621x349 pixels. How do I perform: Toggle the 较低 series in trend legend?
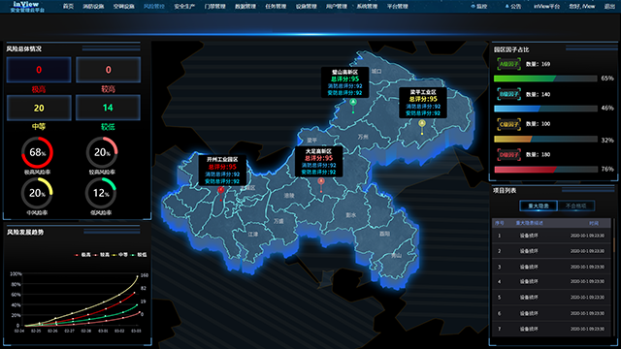tap(139, 255)
